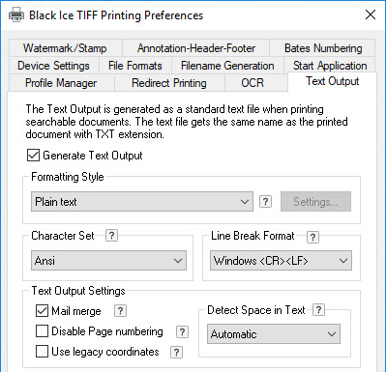Enable Disable Page numbering checkbox

tap(42, 331)
